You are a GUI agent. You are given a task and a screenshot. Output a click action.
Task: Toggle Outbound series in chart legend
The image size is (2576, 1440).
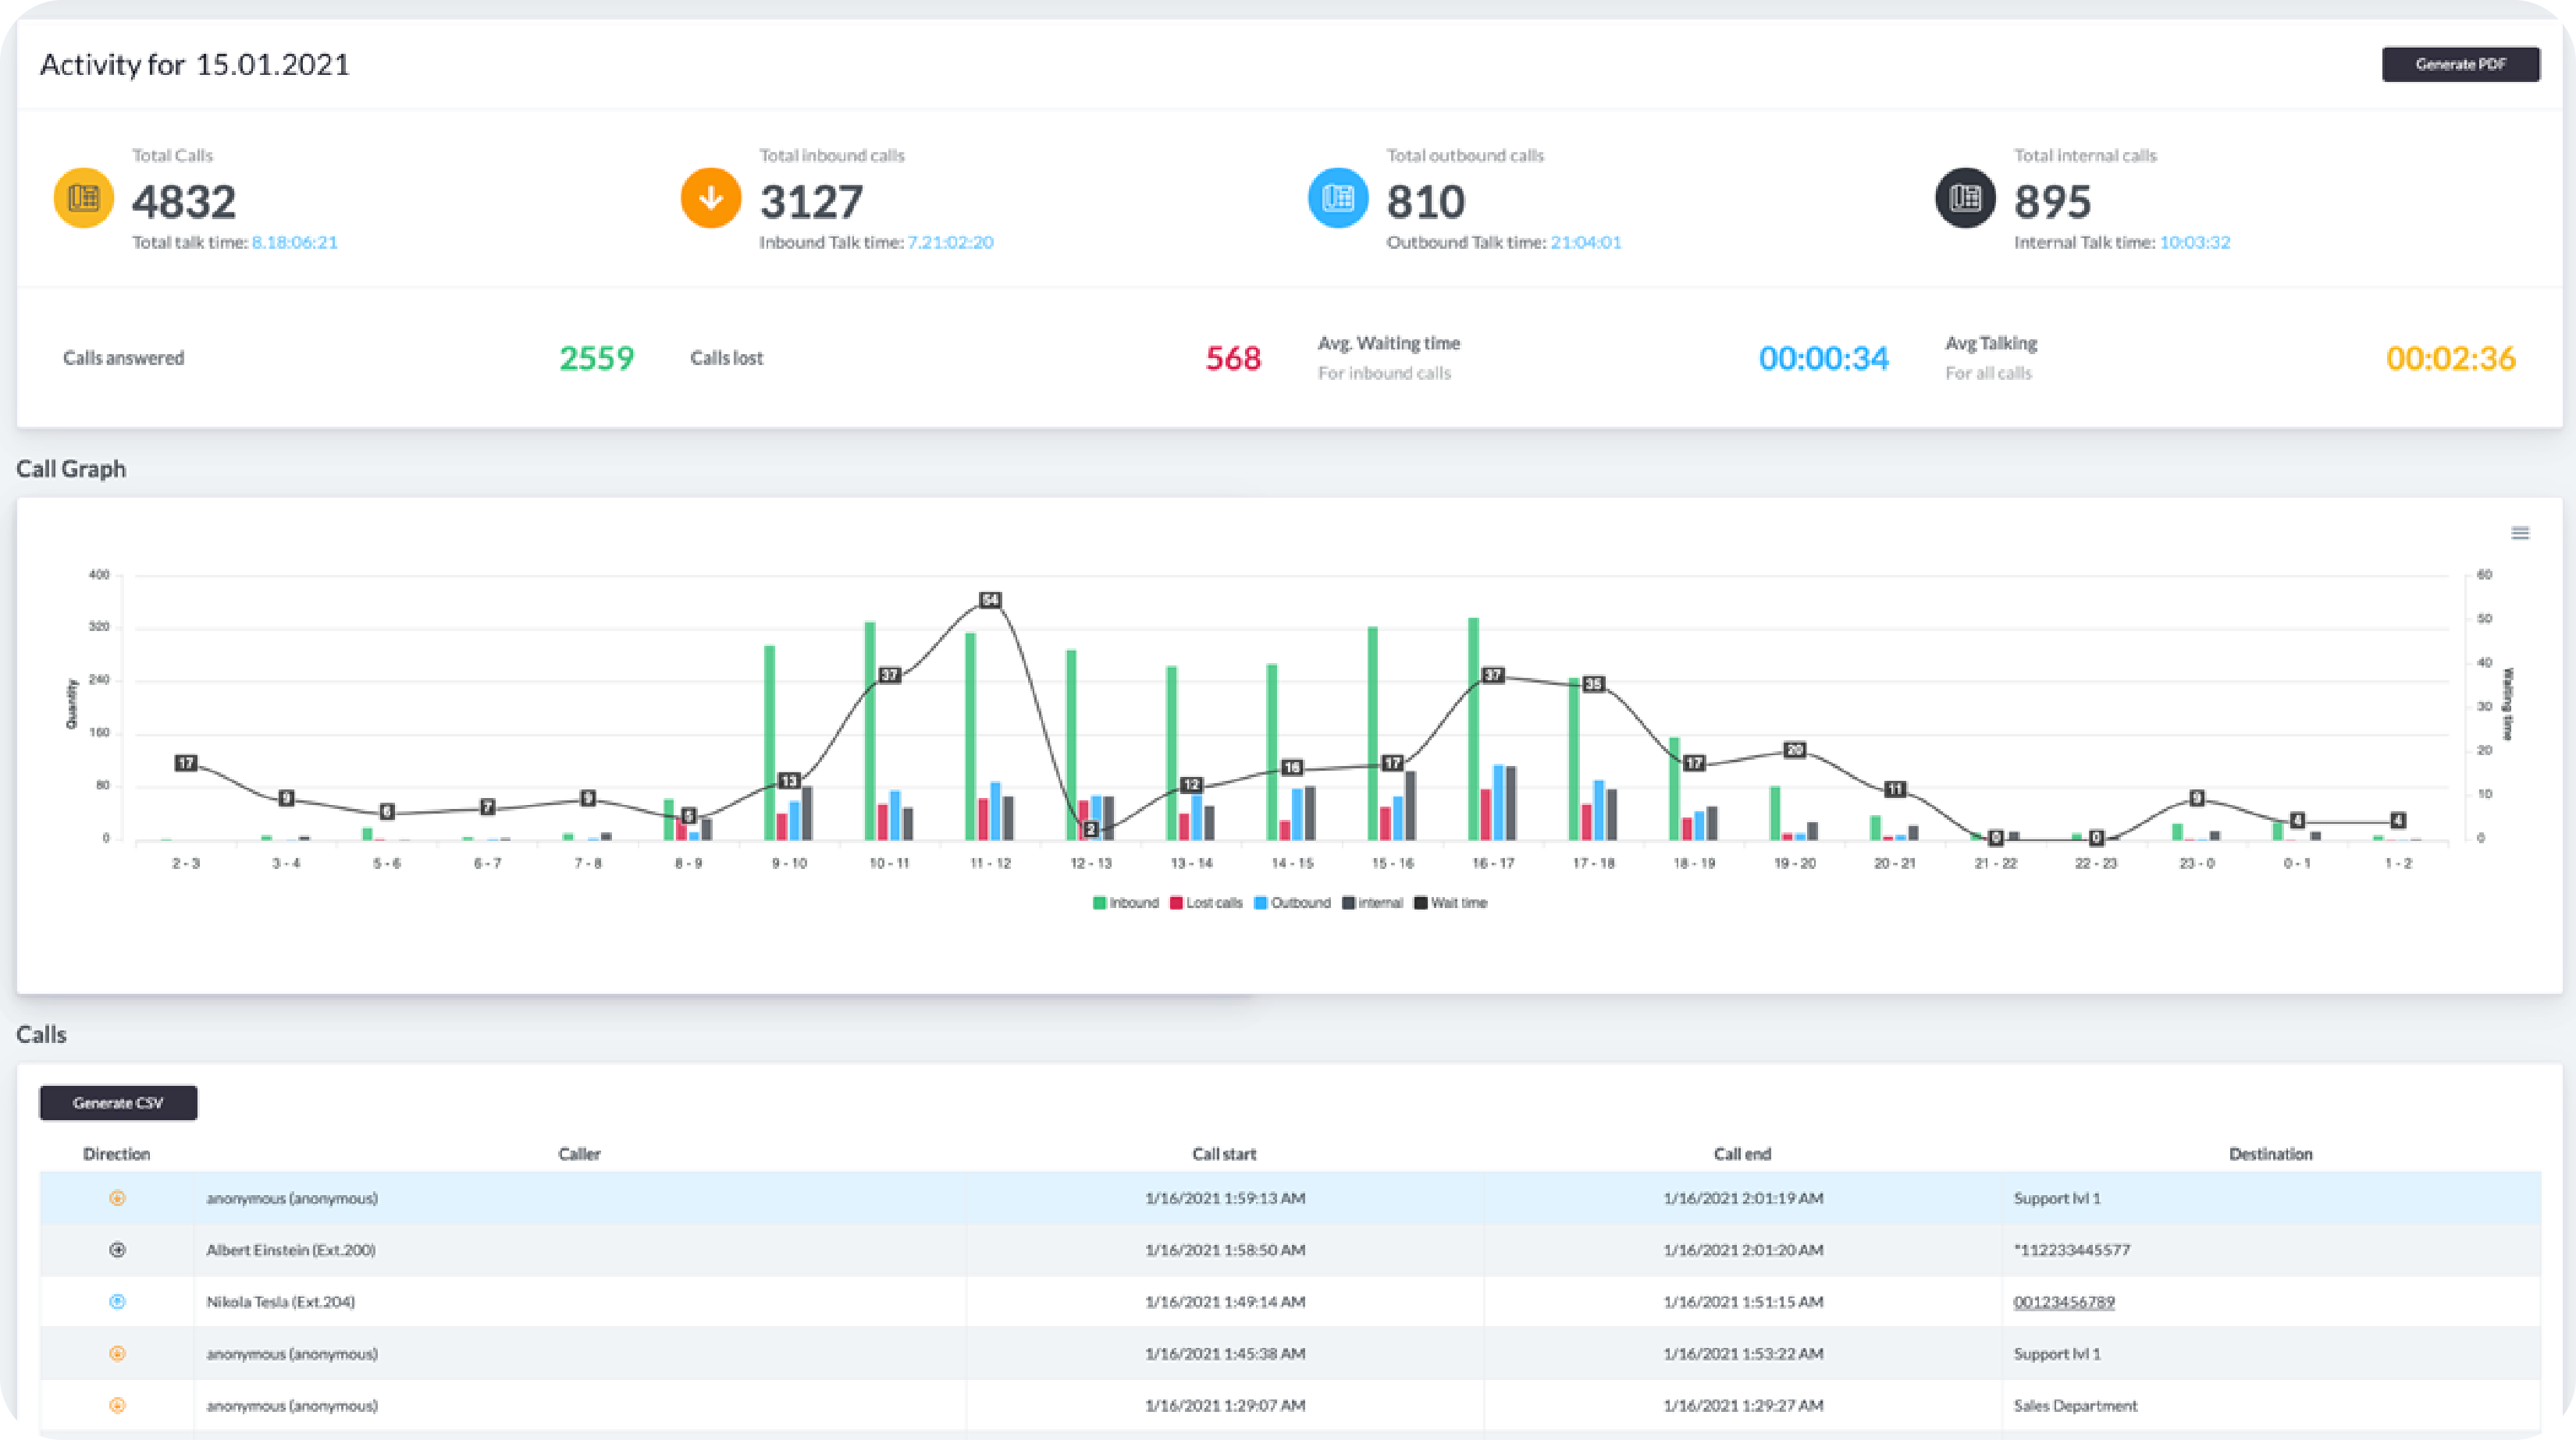(1293, 903)
